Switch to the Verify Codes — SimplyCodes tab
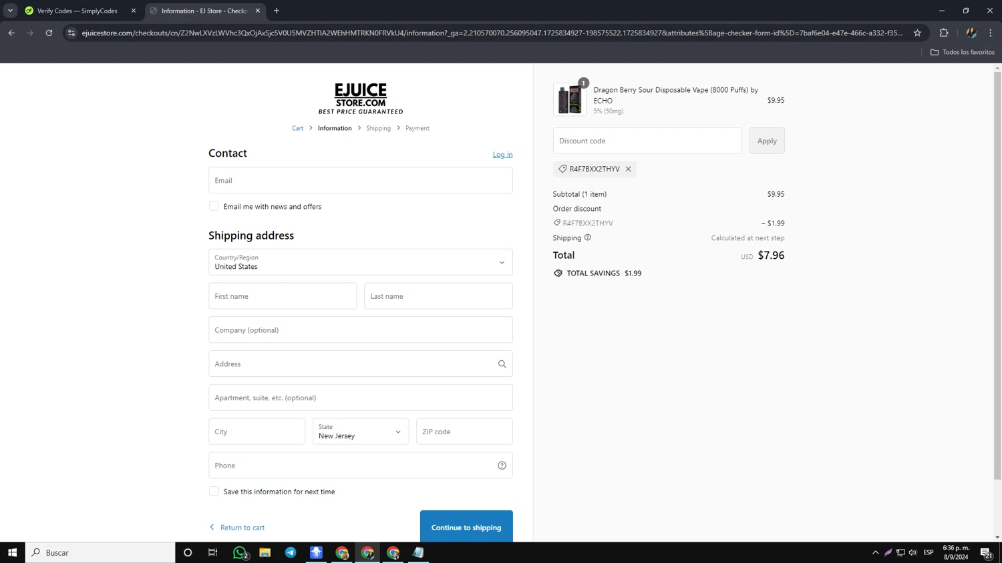 click(77, 11)
